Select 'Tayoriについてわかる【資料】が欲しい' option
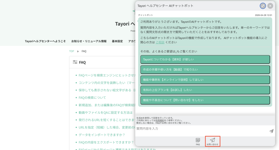The width and height of the screenshot is (279, 150). [205, 59]
